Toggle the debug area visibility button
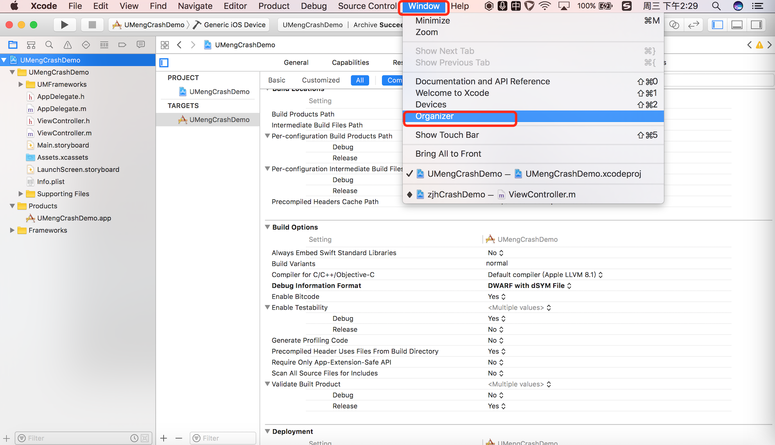This screenshot has width=775, height=445. (x=737, y=25)
